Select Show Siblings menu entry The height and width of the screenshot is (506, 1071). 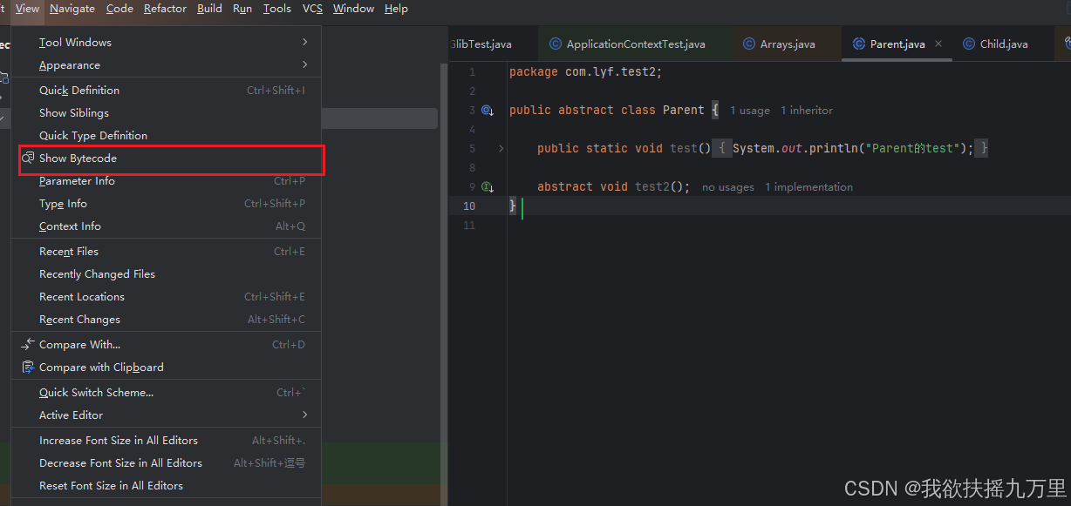coord(166,112)
